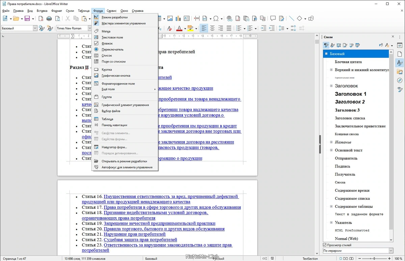405x261 pixels.
Task: Show frame styles in Styles panel
Action: (339, 45)
